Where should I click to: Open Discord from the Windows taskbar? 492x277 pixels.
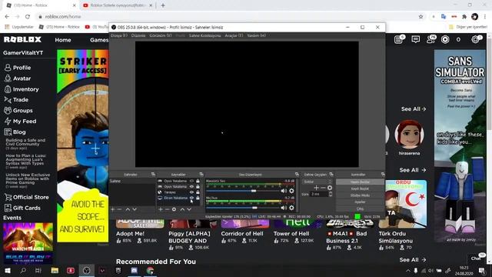[135, 270]
